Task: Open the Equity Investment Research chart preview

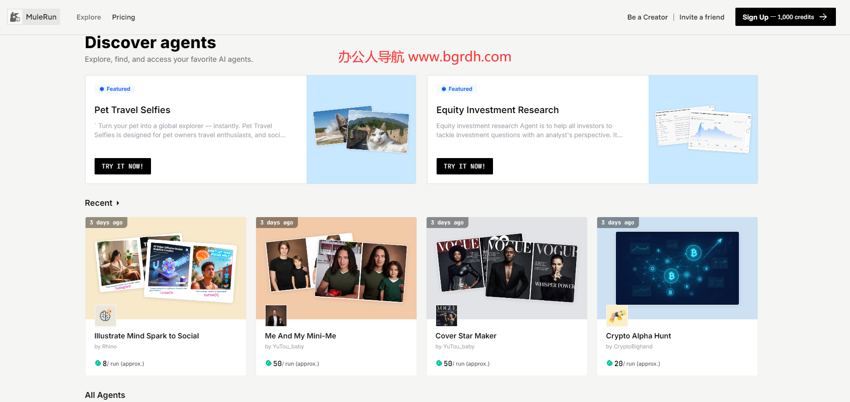Action: click(x=703, y=129)
